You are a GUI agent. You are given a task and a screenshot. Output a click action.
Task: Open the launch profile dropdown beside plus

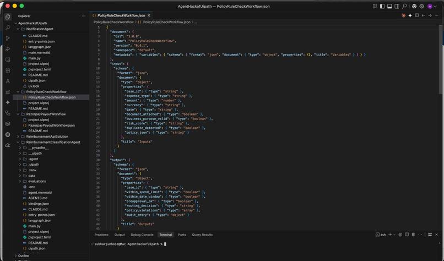394,235
